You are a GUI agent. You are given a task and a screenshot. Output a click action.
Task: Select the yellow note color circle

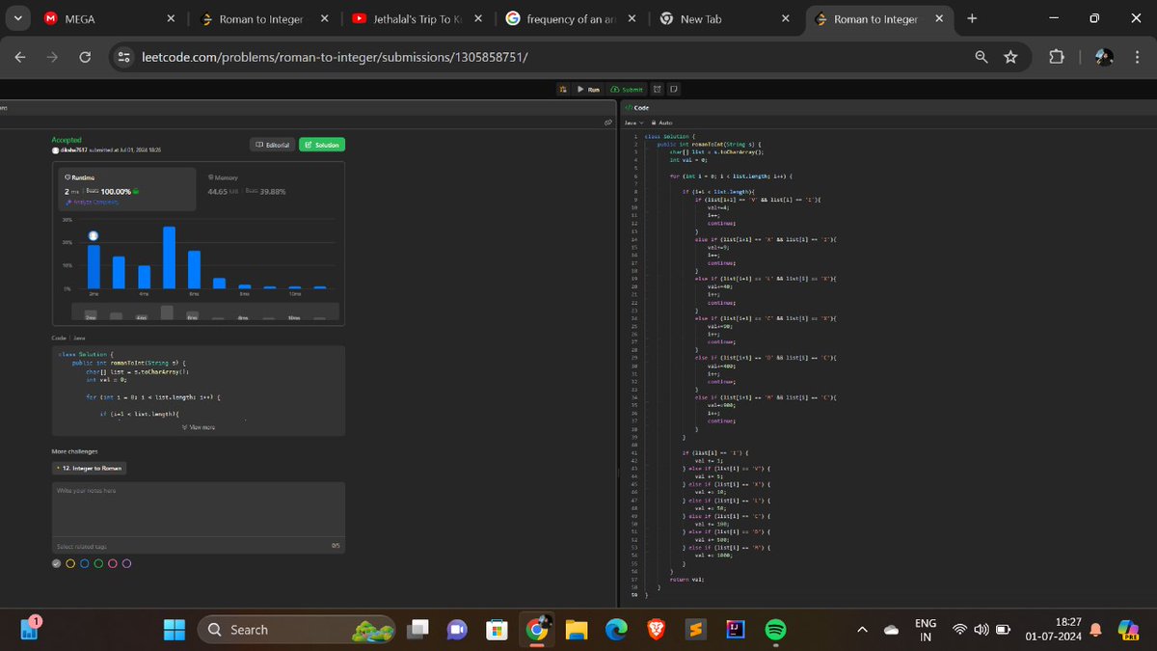coord(70,563)
